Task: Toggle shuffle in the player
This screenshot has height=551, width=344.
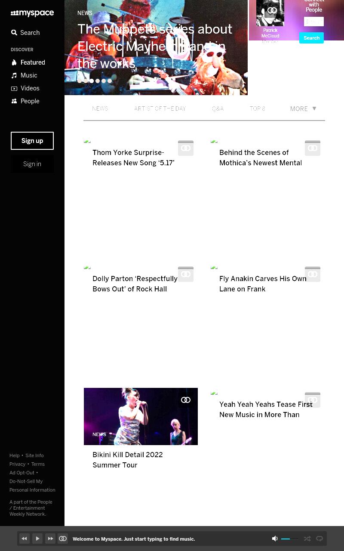Action: click(307, 539)
